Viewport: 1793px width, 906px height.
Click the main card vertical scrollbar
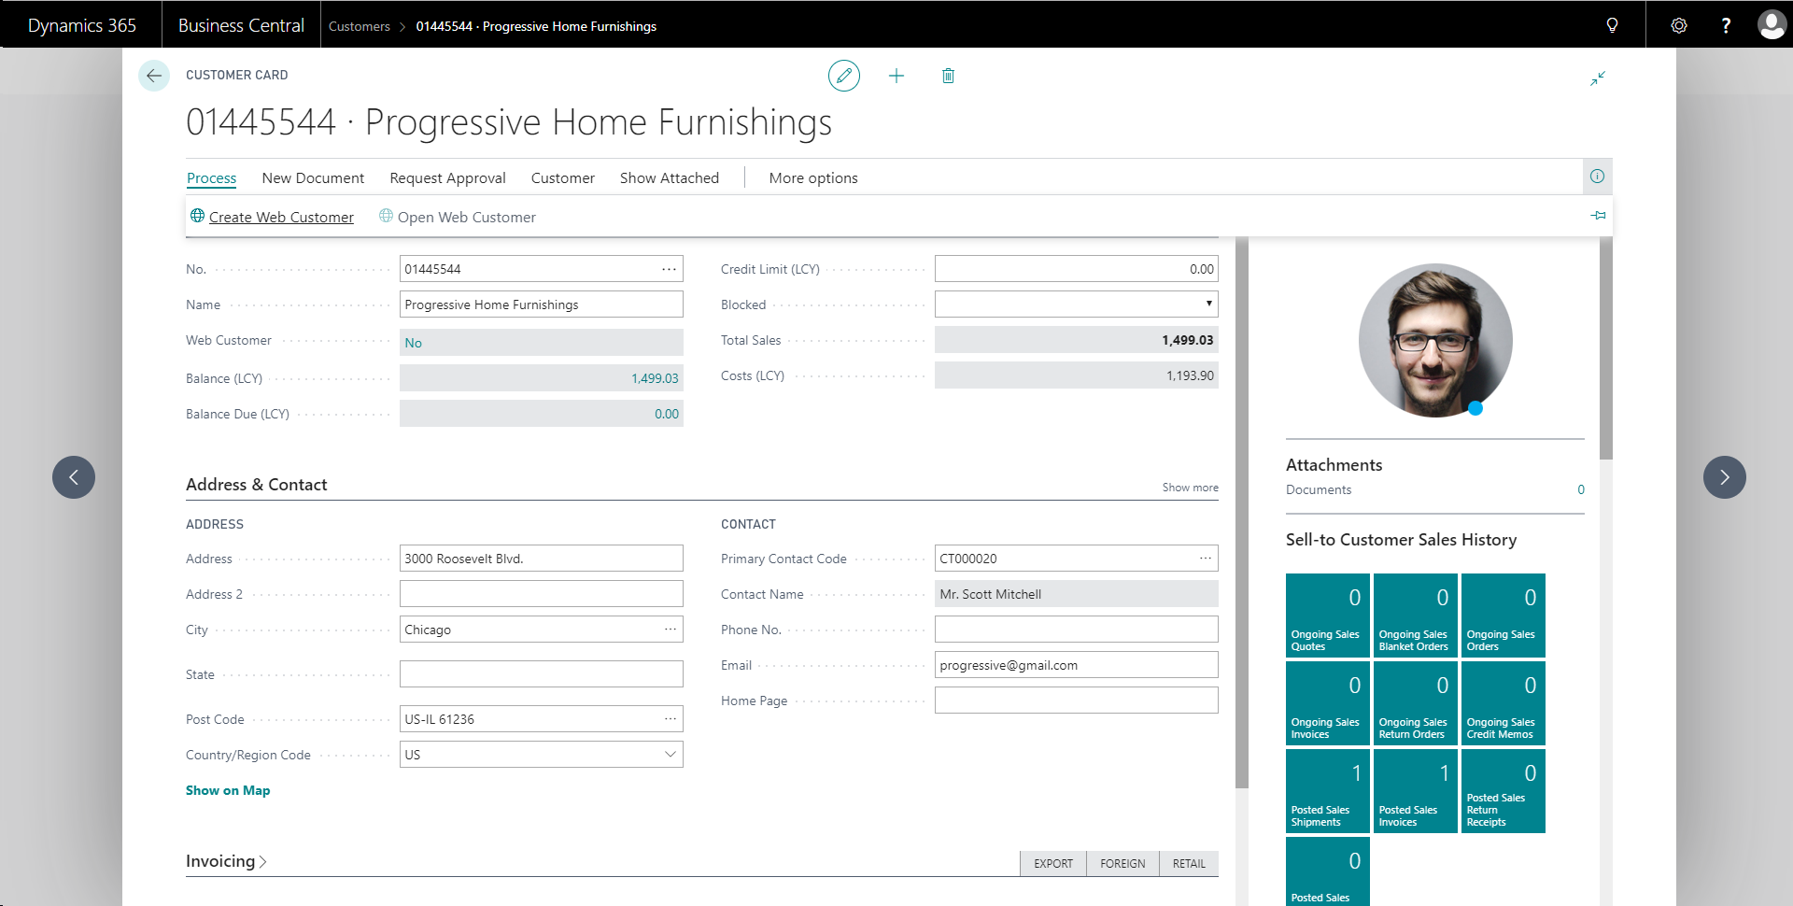[1242, 512]
